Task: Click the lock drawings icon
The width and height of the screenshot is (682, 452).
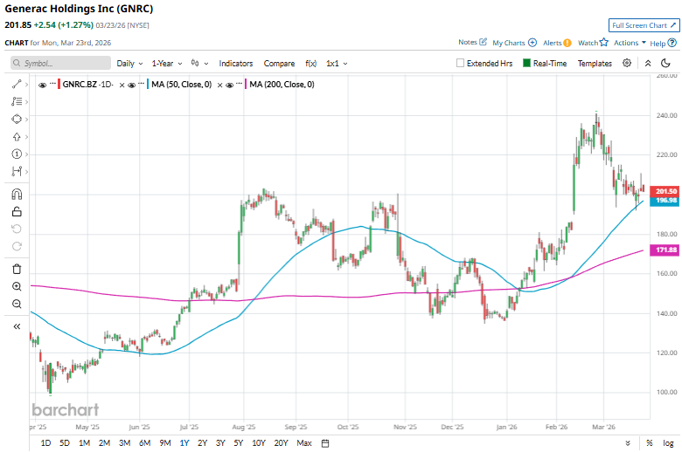Action: click(x=17, y=211)
